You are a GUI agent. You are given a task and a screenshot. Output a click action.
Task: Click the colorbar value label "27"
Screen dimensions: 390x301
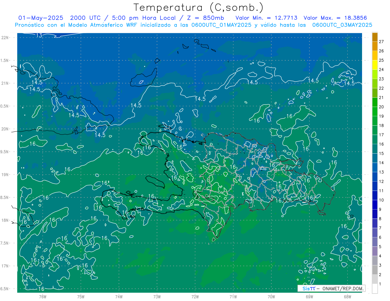coord(382,42)
